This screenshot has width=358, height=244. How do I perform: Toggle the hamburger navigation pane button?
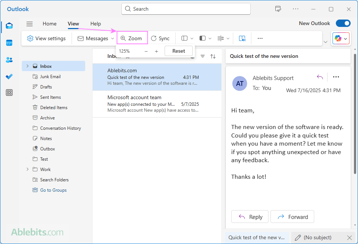[x=30, y=24]
